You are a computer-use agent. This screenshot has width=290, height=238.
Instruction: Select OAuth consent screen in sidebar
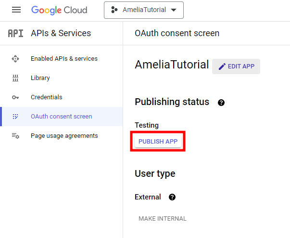click(x=62, y=117)
